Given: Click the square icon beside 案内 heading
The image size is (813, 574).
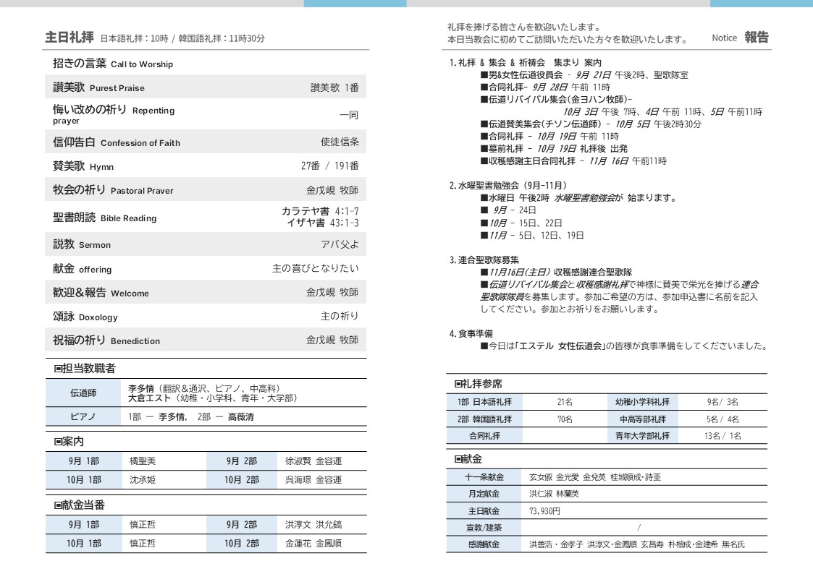Looking at the screenshot, I should coord(58,442).
